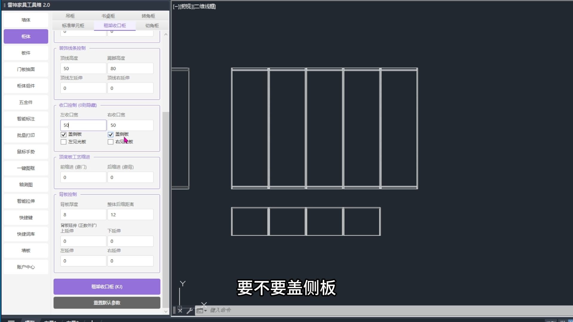Screen dimensions: 573x322
Task: Click the panel vertical scrollbar thumb
Action: pyautogui.click(x=166, y=210)
